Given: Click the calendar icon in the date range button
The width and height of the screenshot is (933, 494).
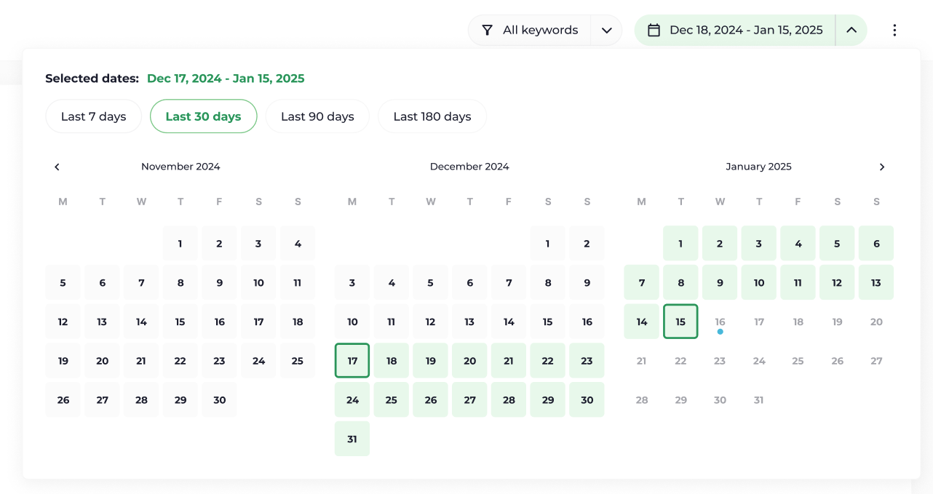Looking at the screenshot, I should coord(654,30).
